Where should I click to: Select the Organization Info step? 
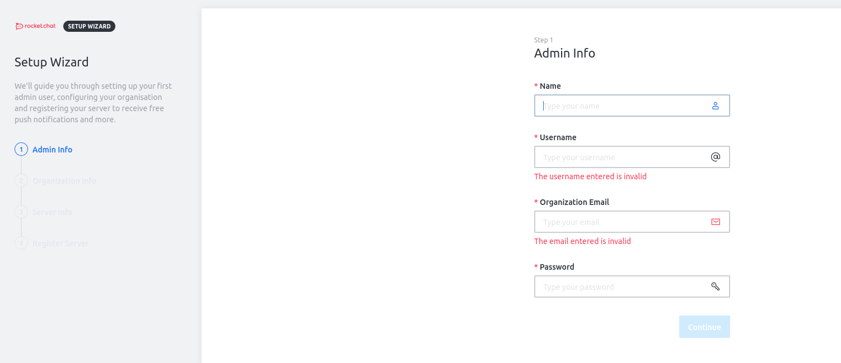(x=64, y=181)
